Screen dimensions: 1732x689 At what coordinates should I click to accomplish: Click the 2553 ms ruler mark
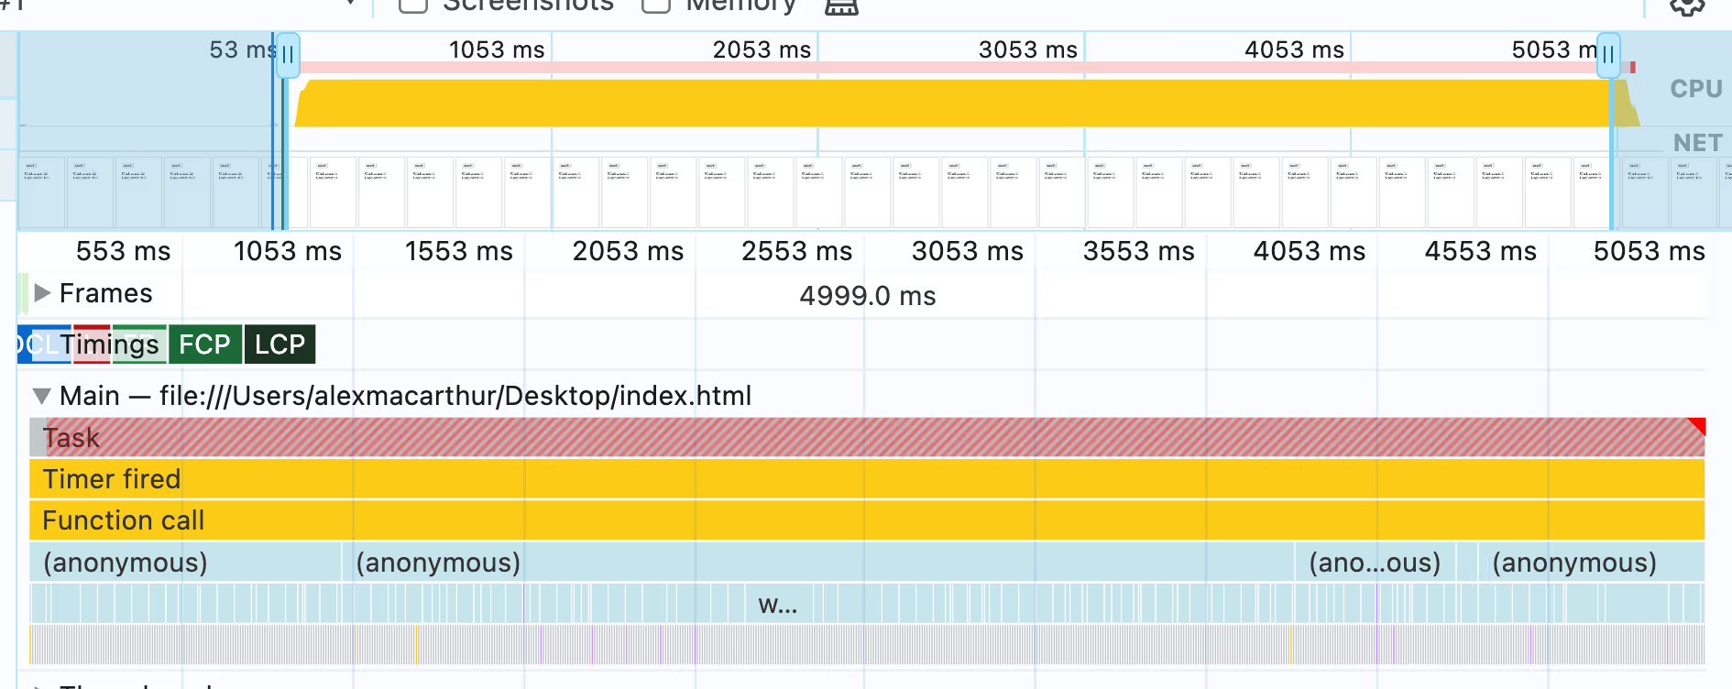point(796,251)
